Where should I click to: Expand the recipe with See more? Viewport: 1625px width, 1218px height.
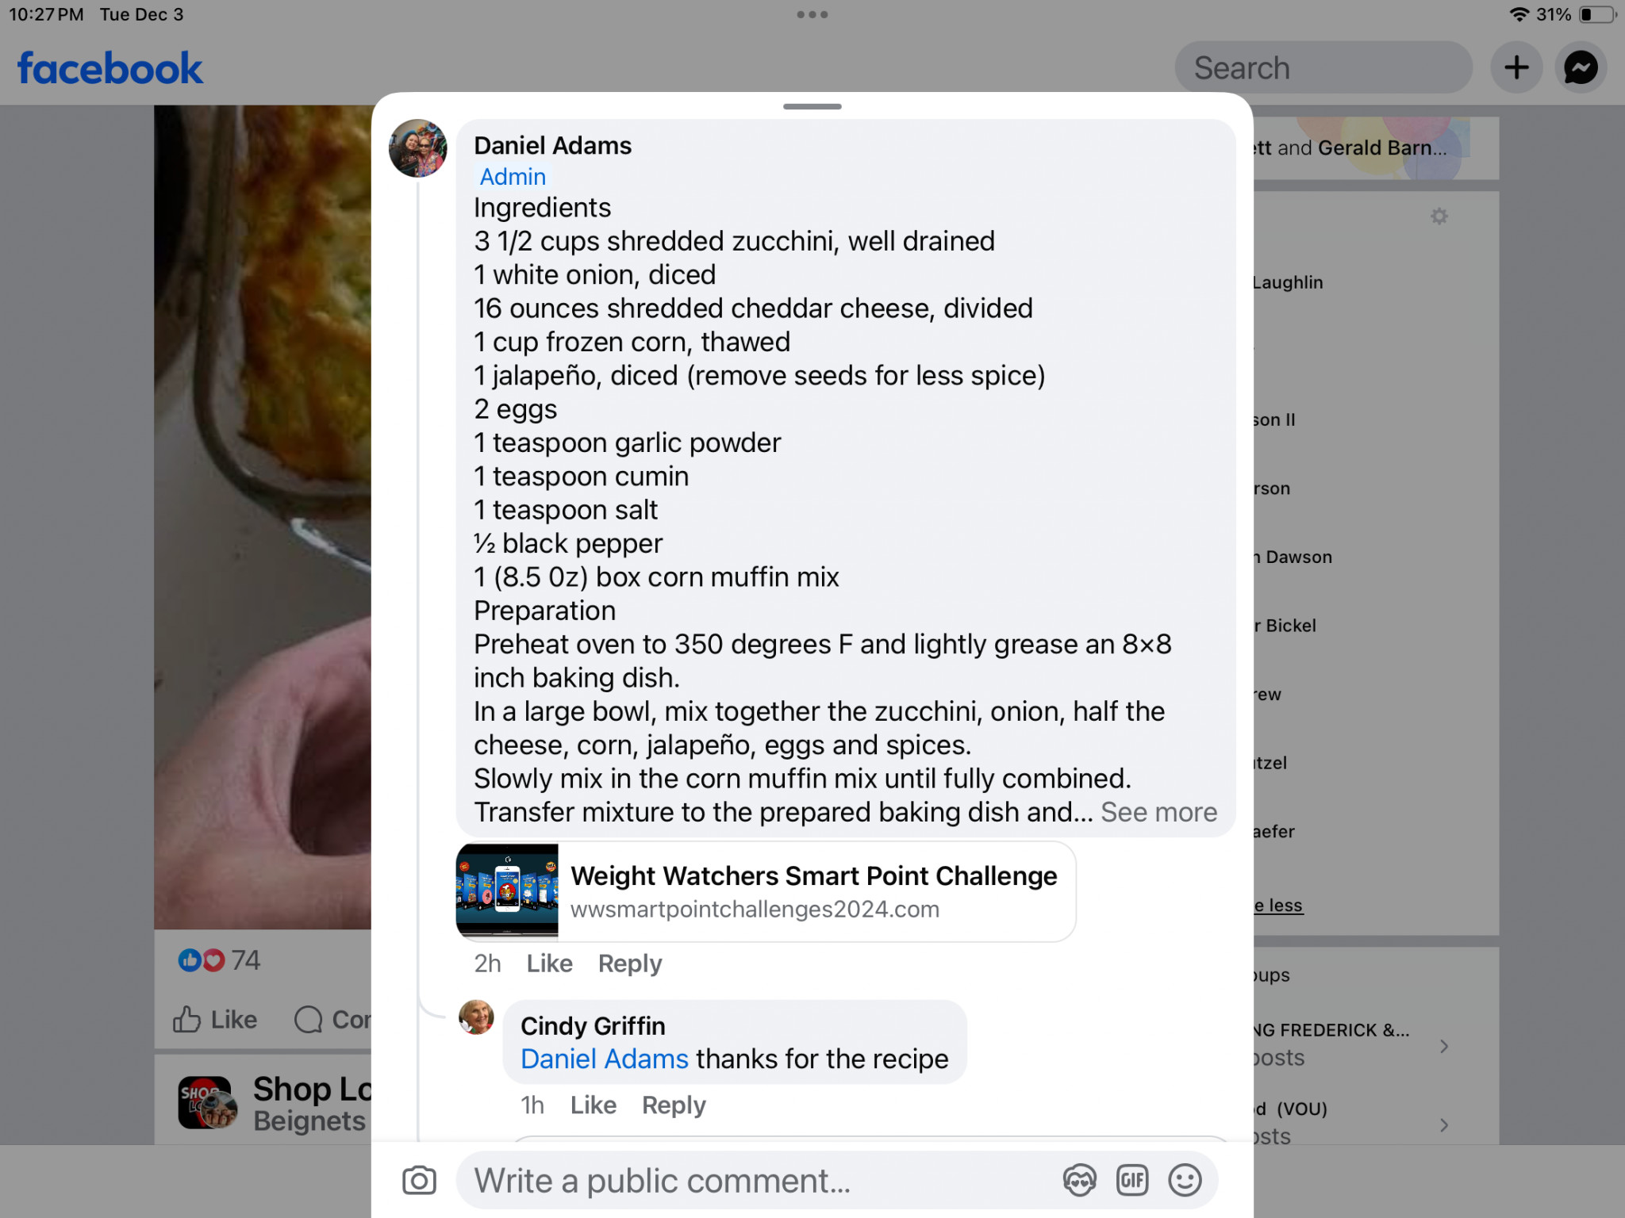coord(1158,812)
